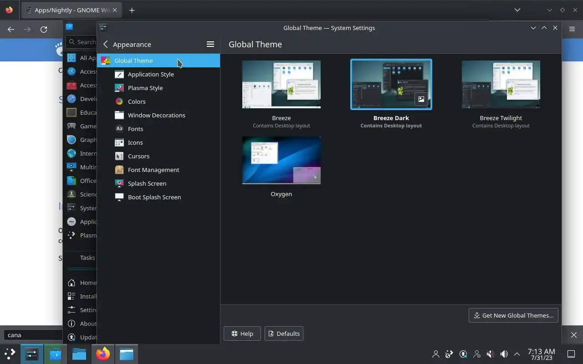
Task: Open Internet category in Discover
Action: click(x=81, y=153)
